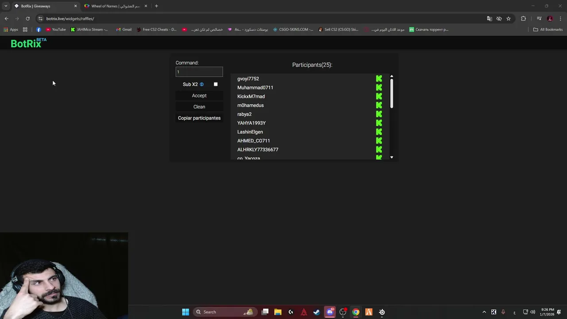Open the Apps bookmark shortcut
Image resolution: width=567 pixels, height=319 pixels.
pos(11,30)
